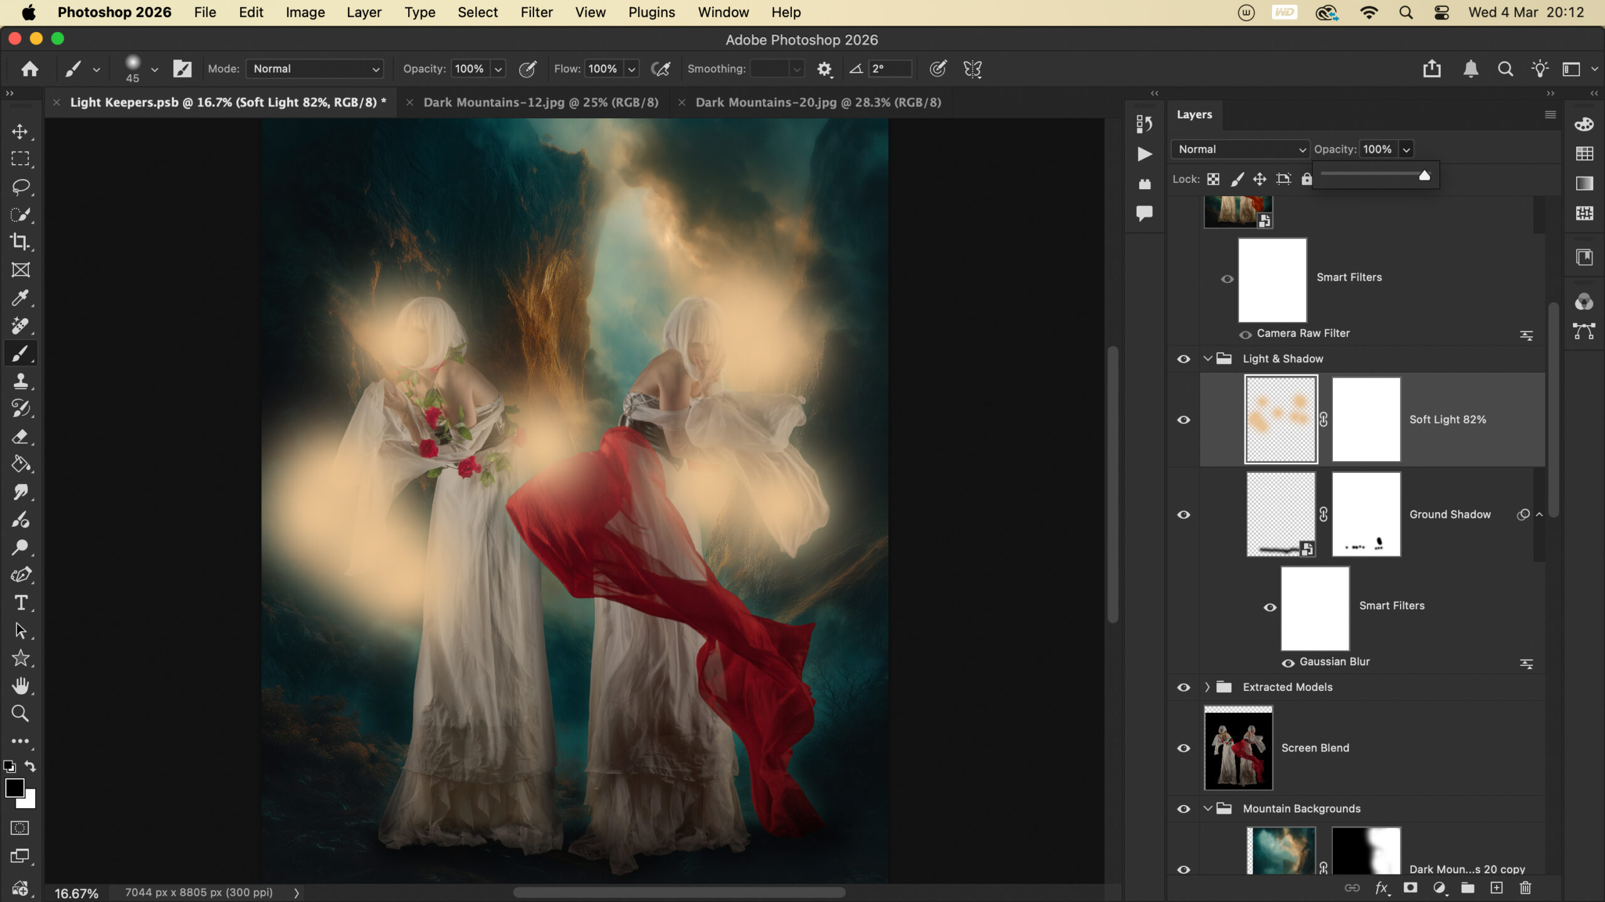This screenshot has width=1605, height=902.
Task: Select the Clone Stamp tool
Action: tap(20, 381)
